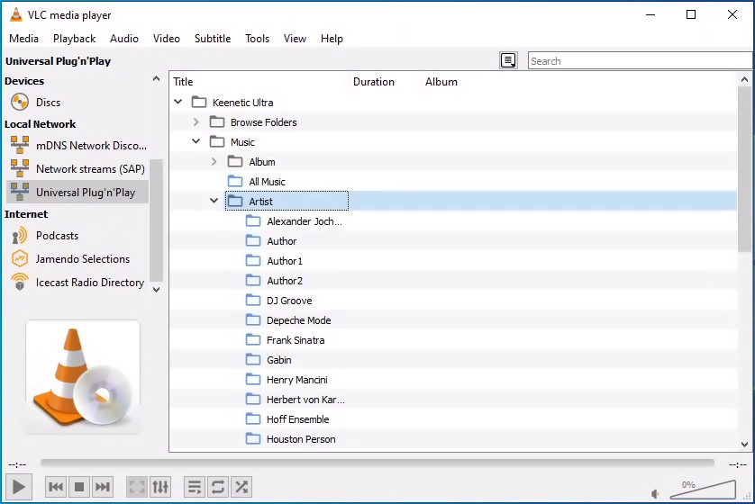Toggle random shuffle playback
755x504 pixels.
point(241,487)
